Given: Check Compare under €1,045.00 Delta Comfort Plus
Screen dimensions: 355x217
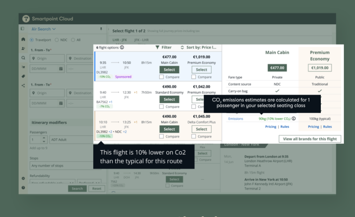Looking at the screenshot, I should 194,136.
